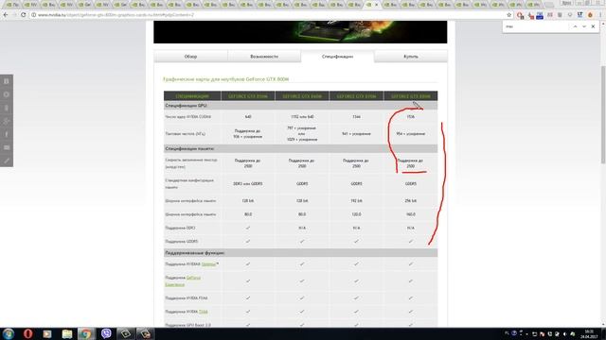Select the Спецификации tab
This screenshot has width=606, height=340.
click(x=337, y=57)
